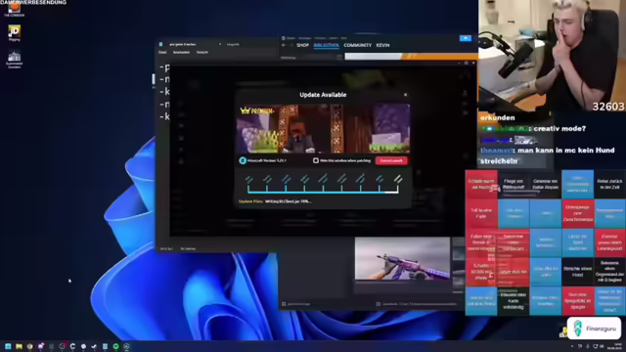The height and width of the screenshot is (352, 626).
Task: Open Datei menu in Notepad
Action: [162, 52]
